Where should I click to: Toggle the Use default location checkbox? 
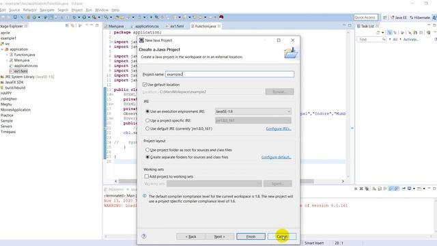145,85
